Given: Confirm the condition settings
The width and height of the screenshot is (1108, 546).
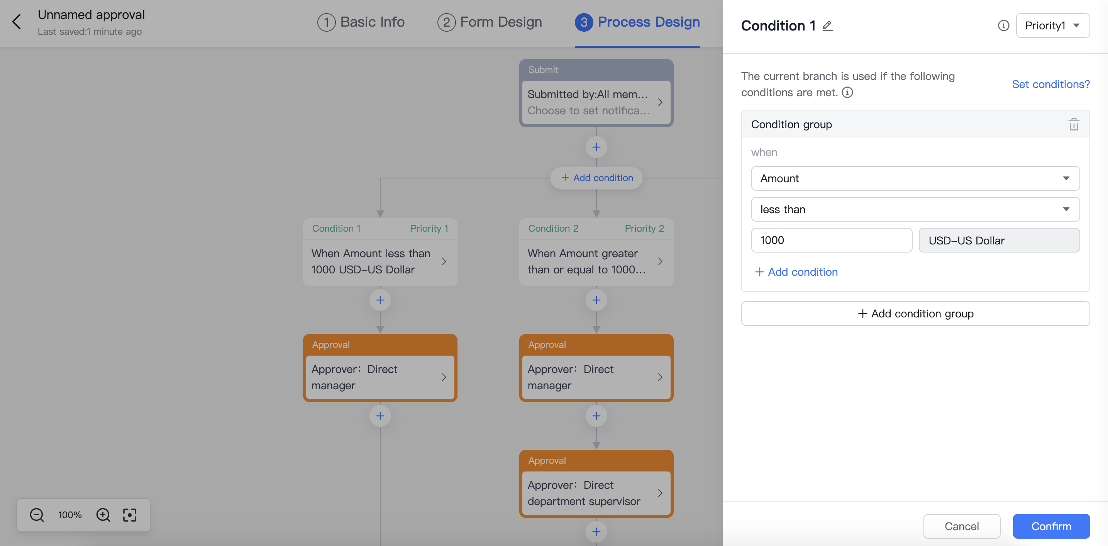Looking at the screenshot, I should click(1051, 526).
